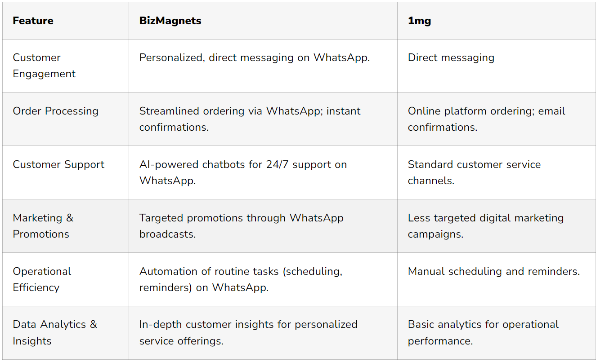Click the 'Direct messaging' cell under 1mg

[451, 57]
